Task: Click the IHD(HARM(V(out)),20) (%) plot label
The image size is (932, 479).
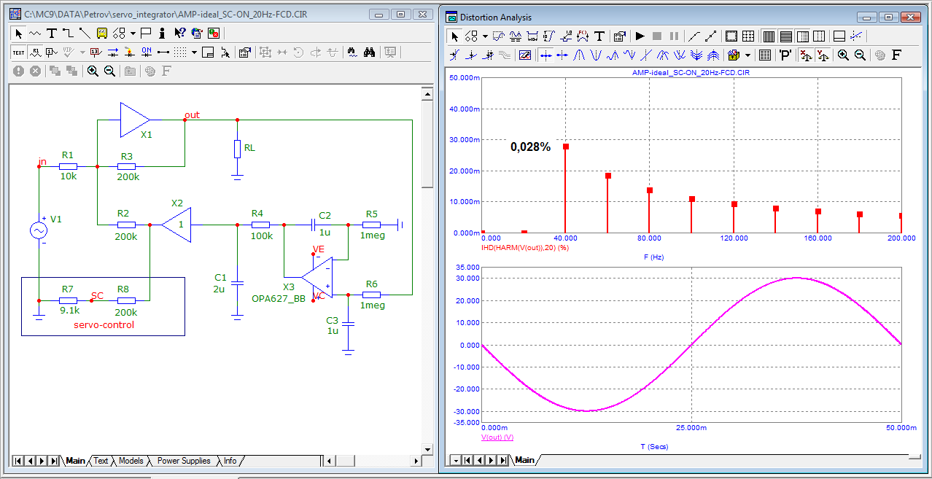Action: (526, 247)
